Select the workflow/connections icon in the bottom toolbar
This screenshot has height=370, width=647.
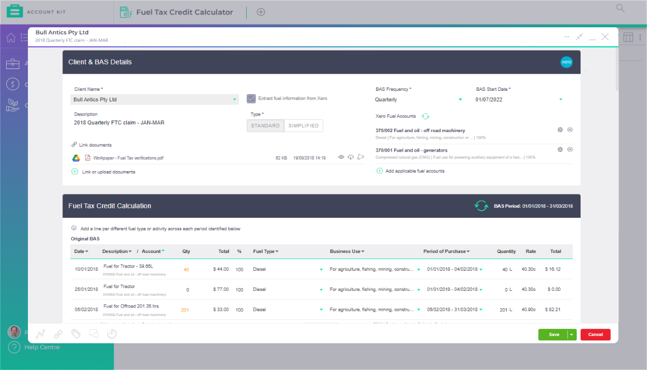tap(39, 333)
